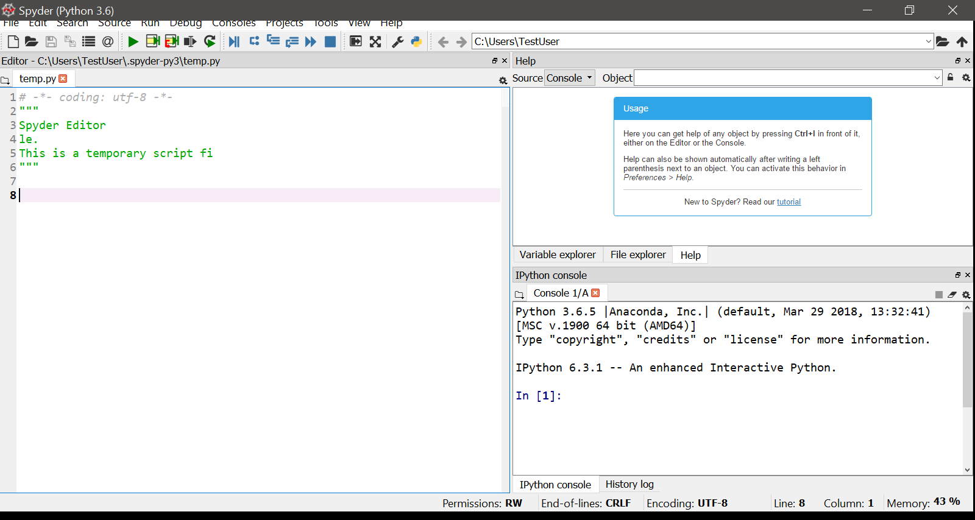The width and height of the screenshot is (975, 520).
Task: Expand the Object combo box arrow
Action: pyautogui.click(x=937, y=78)
